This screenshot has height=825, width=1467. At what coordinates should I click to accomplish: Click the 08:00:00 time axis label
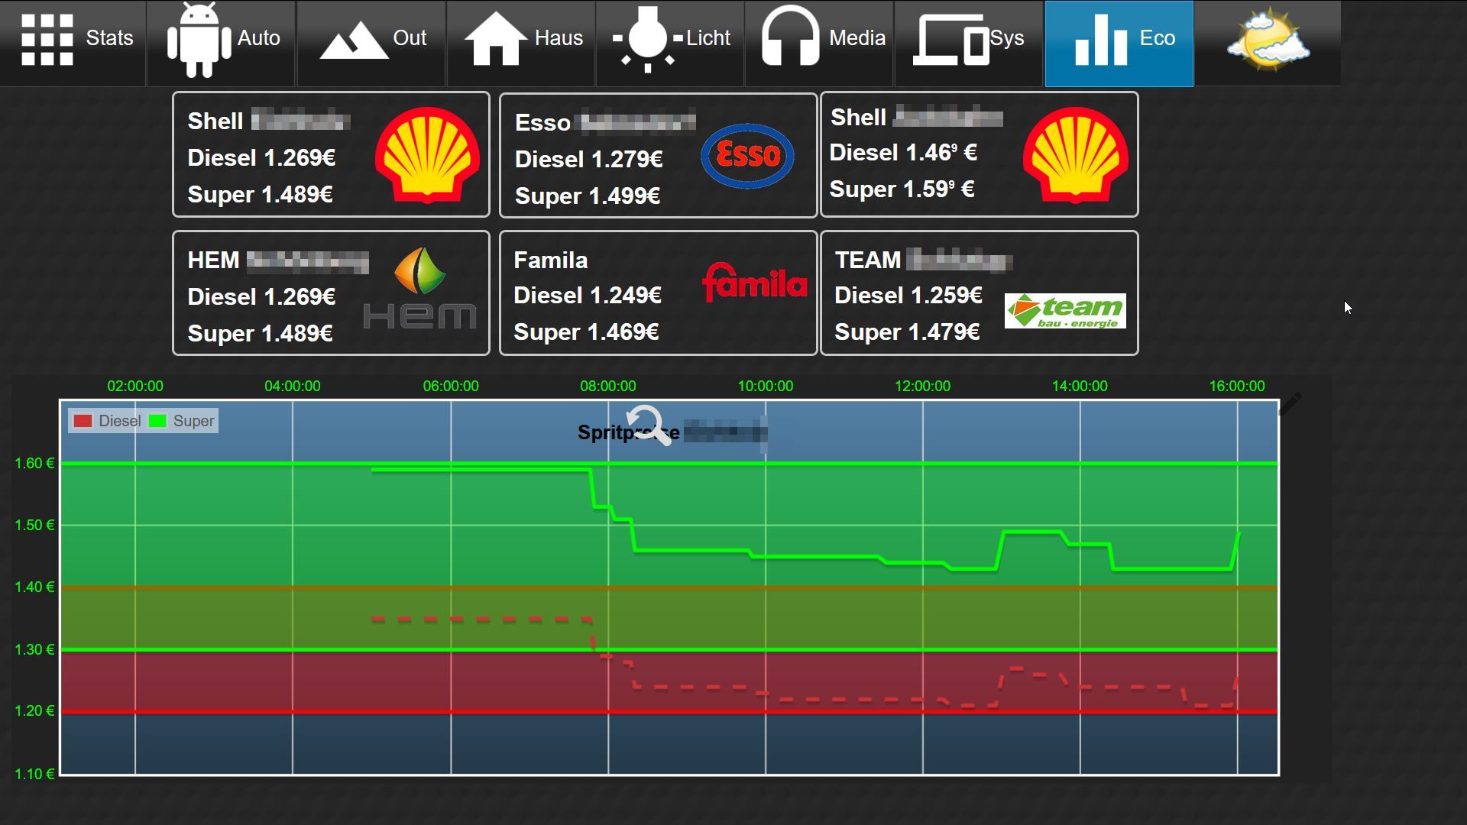click(x=607, y=386)
